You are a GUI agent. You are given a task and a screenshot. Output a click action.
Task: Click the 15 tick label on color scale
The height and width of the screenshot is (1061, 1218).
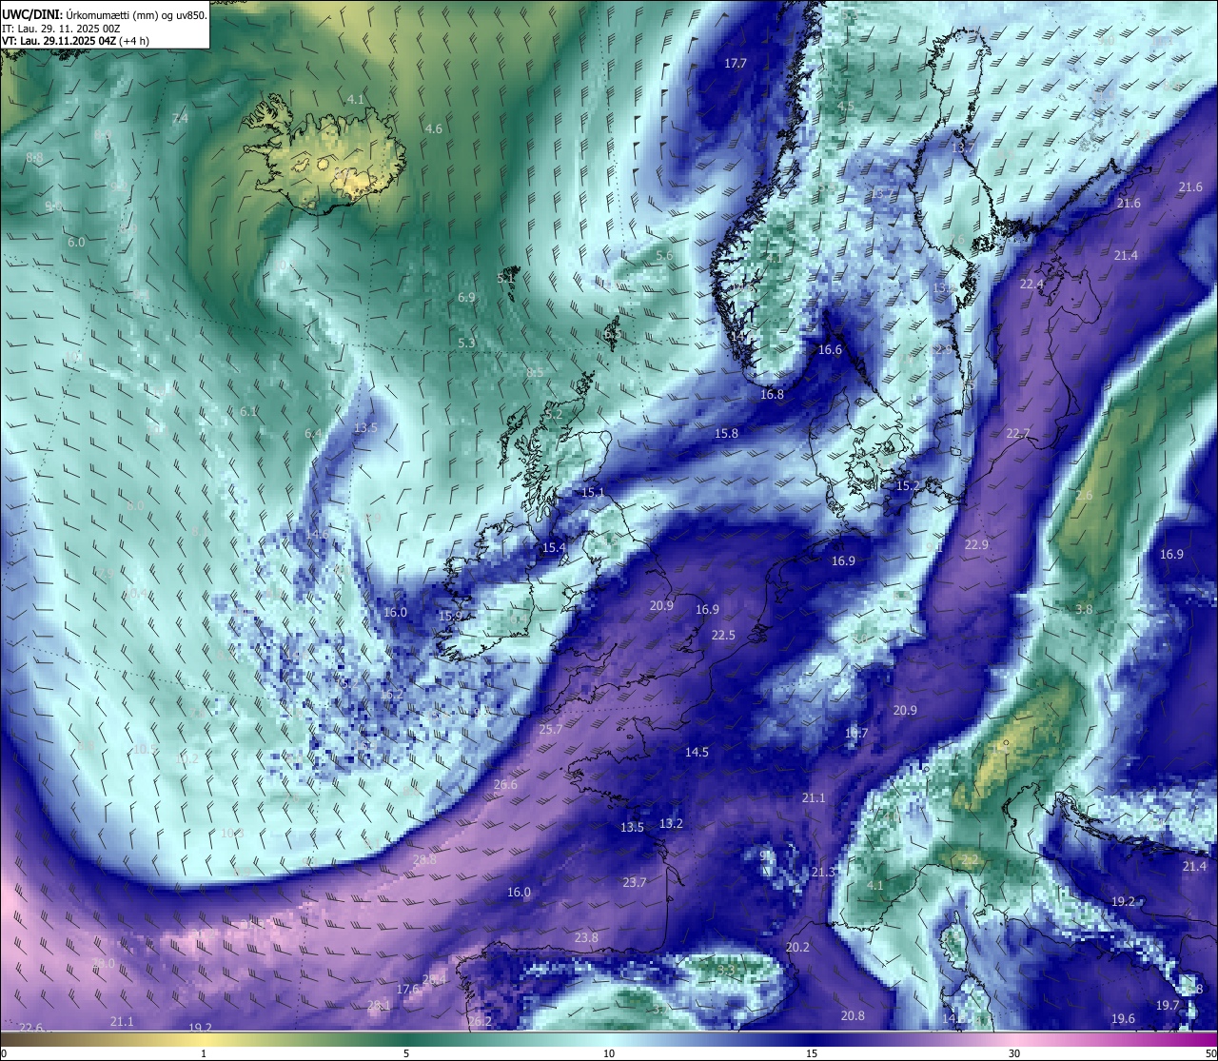click(812, 1053)
